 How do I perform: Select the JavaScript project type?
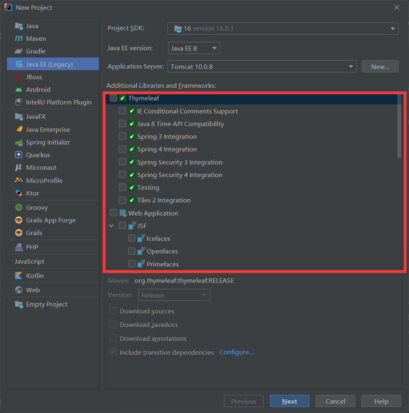coord(53,261)
